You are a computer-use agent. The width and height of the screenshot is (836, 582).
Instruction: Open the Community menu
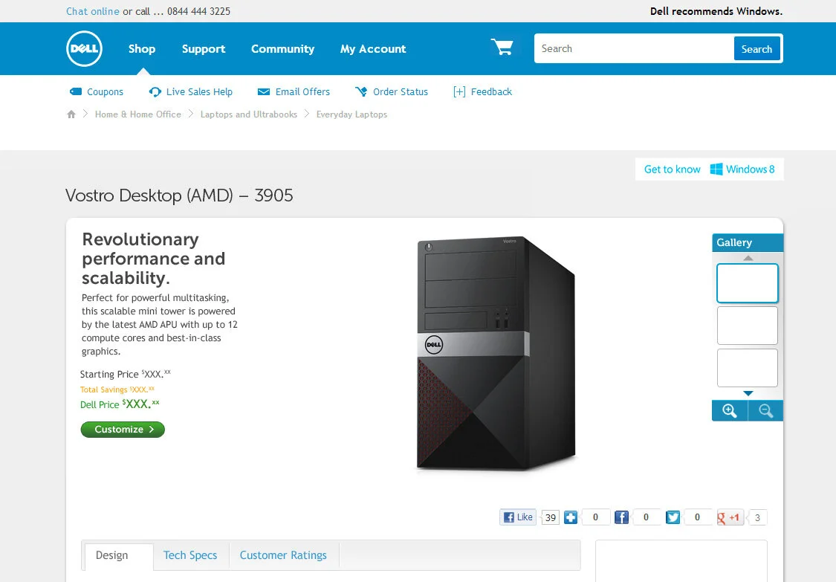[282, 48]
